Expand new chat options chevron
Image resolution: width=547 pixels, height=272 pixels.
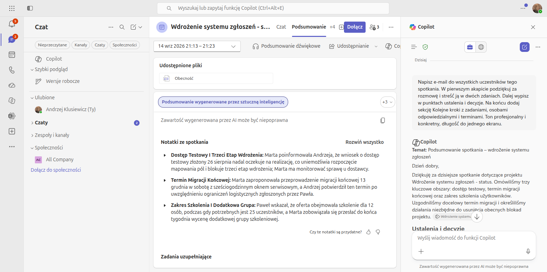(x=140, y=27)
